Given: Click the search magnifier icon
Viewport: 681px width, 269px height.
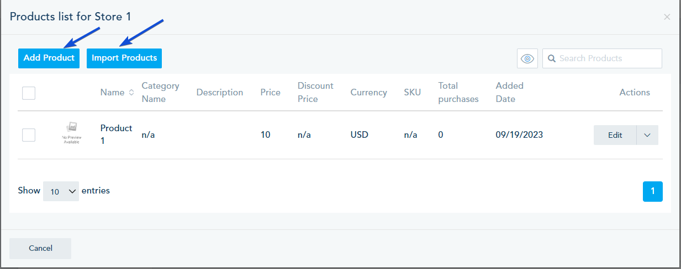Looking at the screenshot, I should [552, 58].
